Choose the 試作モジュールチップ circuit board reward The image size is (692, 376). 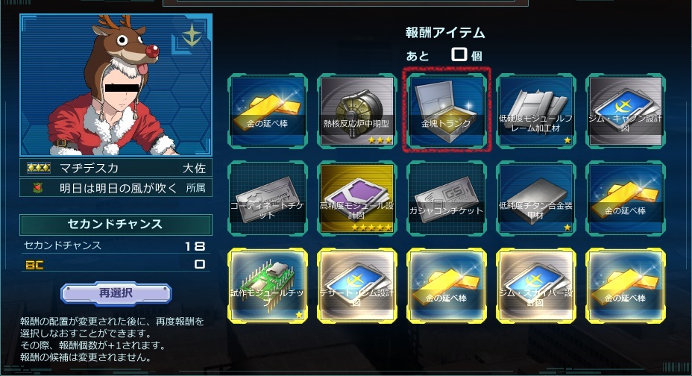coord(268,285)
